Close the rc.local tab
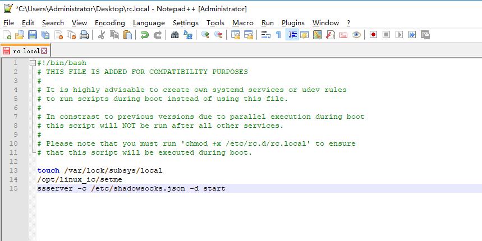 (x=44, y=50)
